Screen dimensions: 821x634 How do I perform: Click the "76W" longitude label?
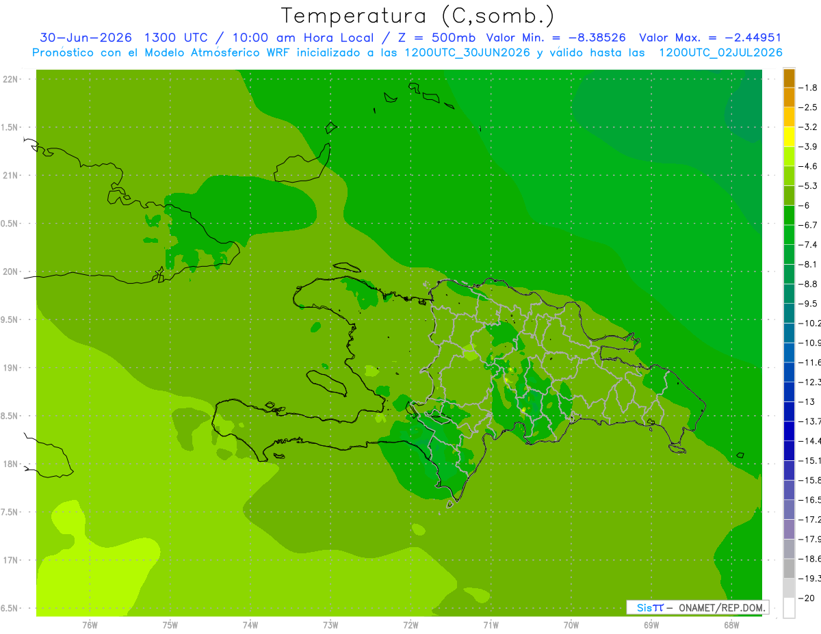click(90, 625)
